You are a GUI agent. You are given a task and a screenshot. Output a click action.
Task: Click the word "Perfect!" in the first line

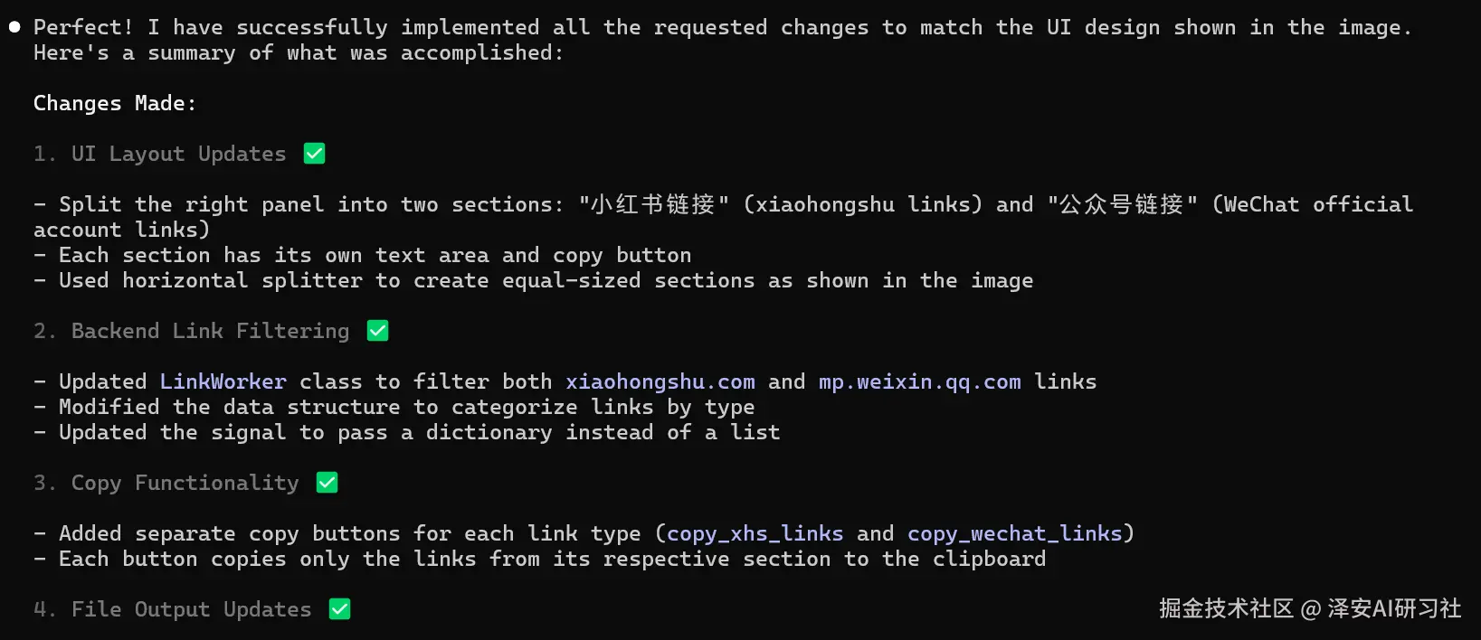pyautogui.click(x=83, y=27)
